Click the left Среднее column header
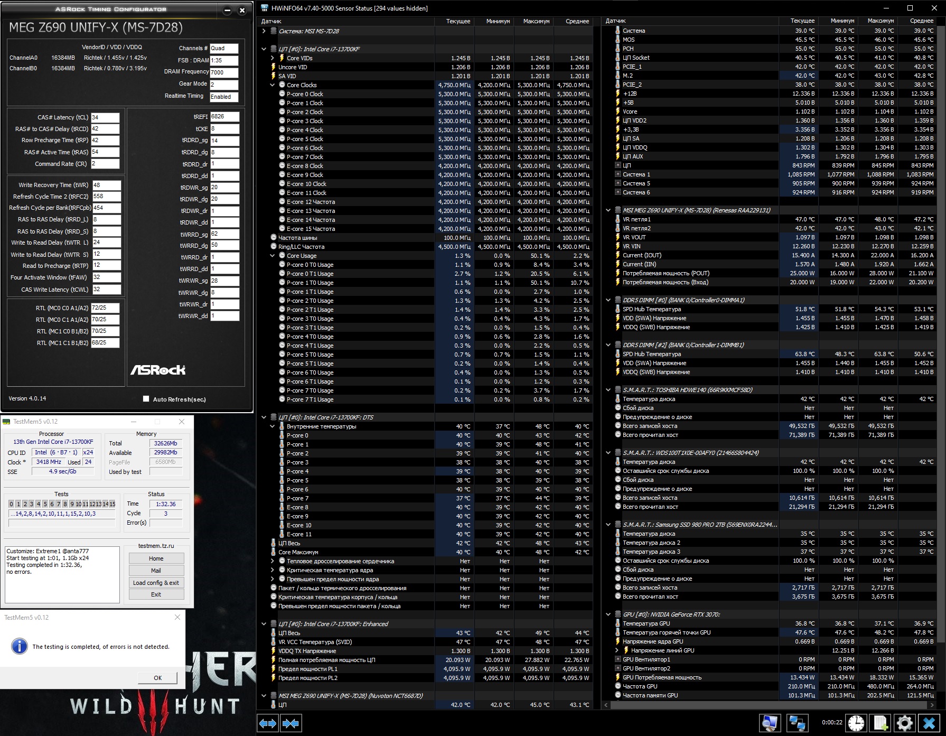The width and height of the screenshot is (946, 736). coord(573,21)
